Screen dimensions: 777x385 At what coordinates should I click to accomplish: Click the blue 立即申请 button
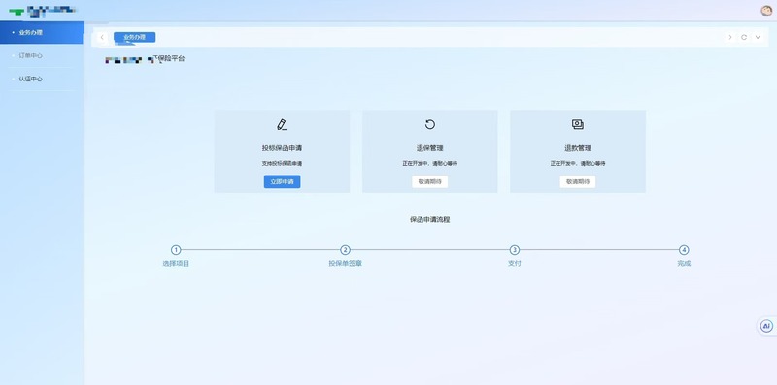point(282,181)
